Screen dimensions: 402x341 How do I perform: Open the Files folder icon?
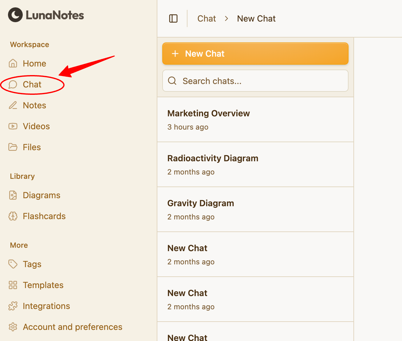point(13,147)
